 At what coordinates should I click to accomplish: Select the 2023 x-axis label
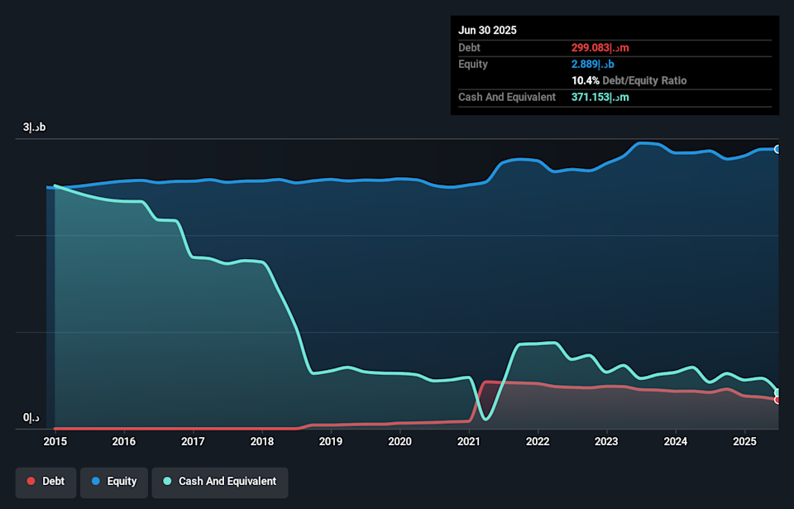[x=606, y=442]
